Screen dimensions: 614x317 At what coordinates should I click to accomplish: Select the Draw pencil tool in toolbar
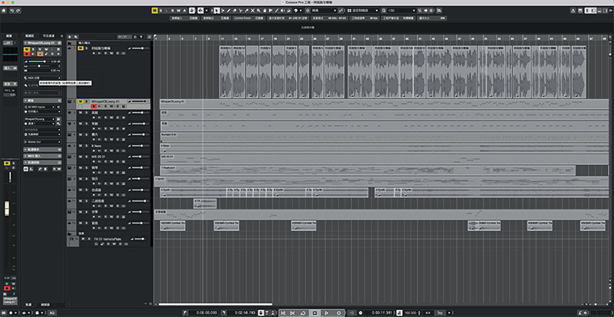[x=229, y=11]
